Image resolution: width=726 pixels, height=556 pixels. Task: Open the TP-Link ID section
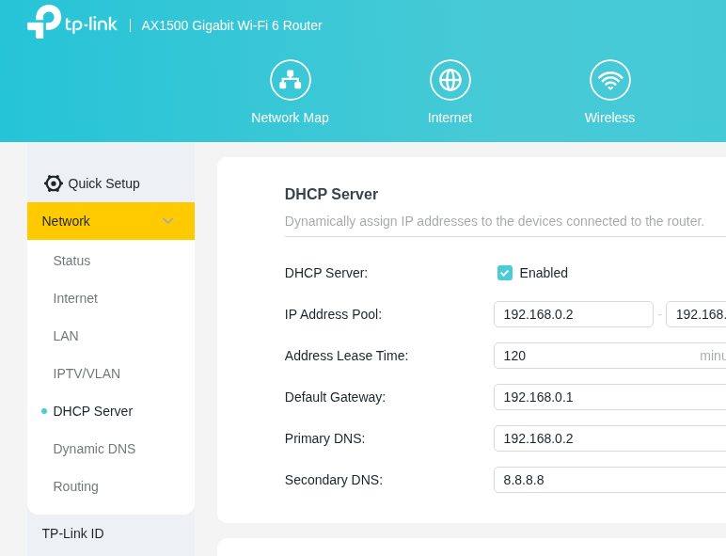click(73, 533)
